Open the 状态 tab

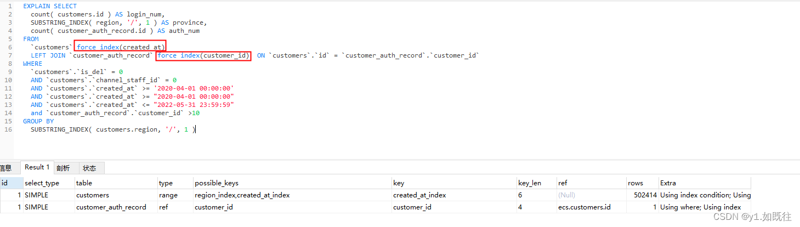point(89,168)
